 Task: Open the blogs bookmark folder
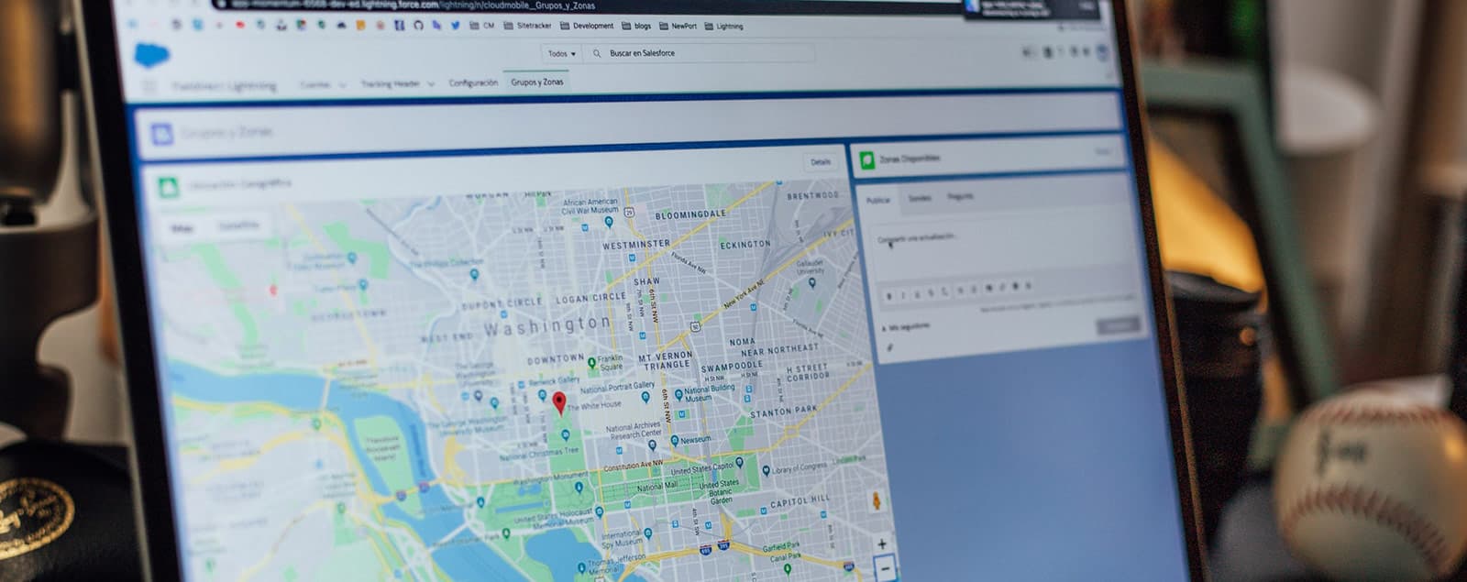pos(636,26)
